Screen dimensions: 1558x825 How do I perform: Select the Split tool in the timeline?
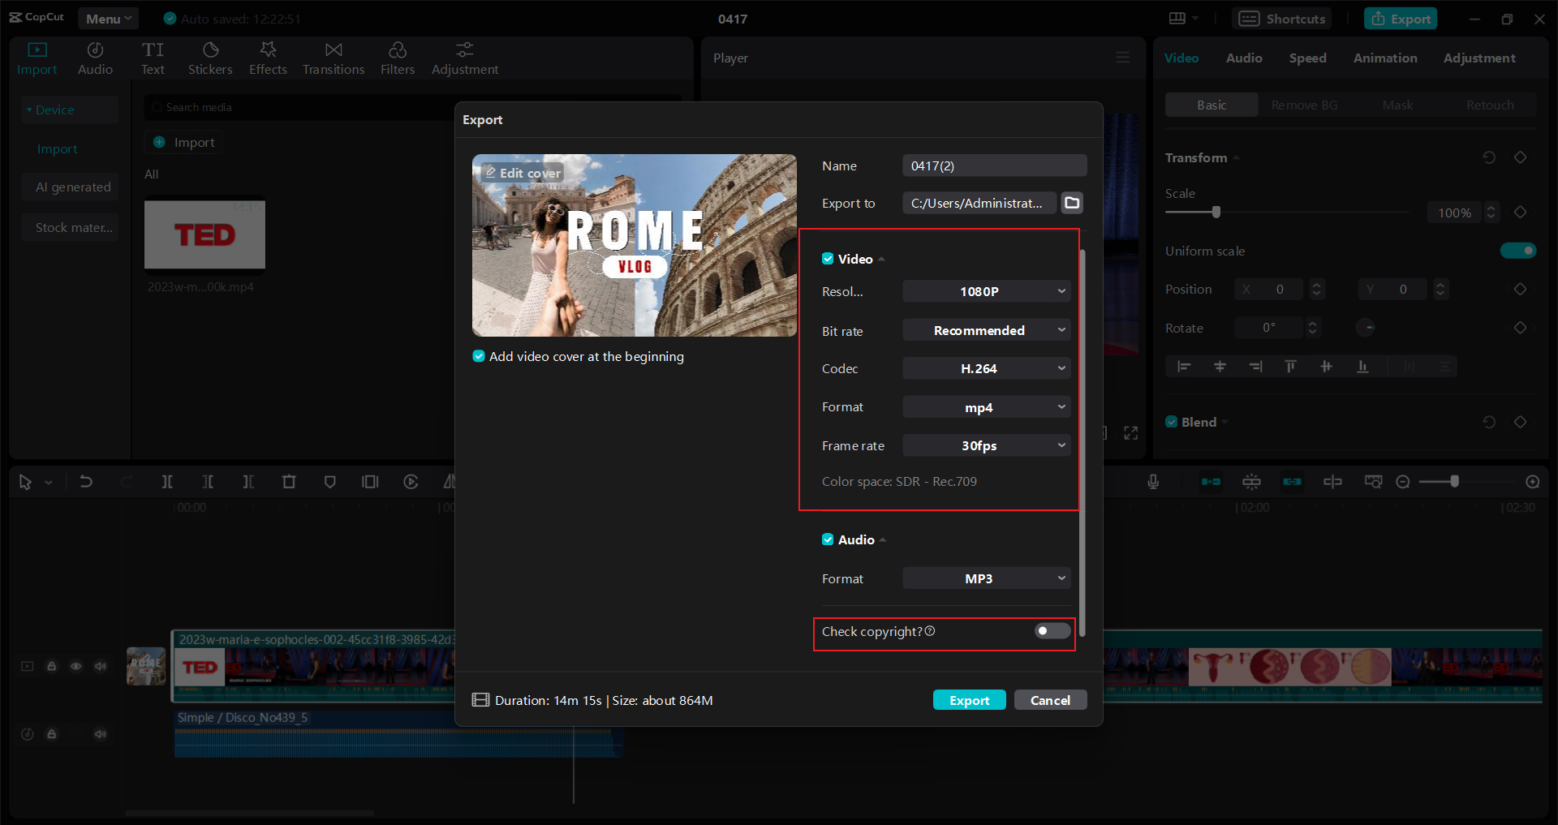167,481
